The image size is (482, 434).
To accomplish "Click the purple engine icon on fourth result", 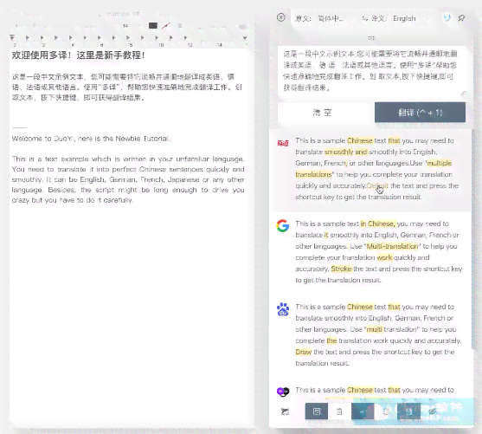I will tap(283, 392).
